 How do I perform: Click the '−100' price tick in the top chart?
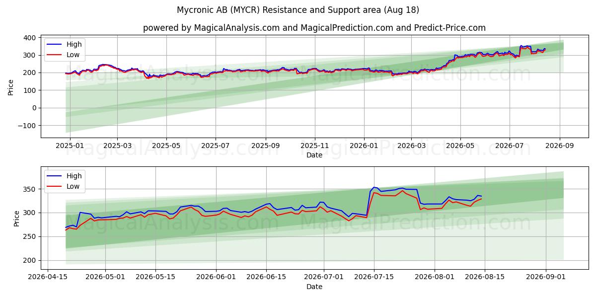click(x=27, y=125)
